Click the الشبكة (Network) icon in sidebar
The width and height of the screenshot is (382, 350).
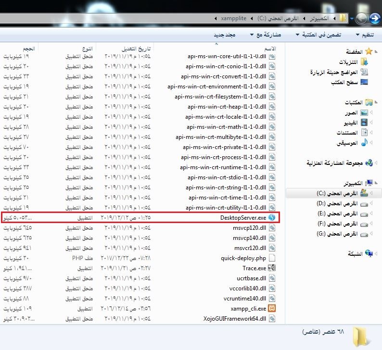coord(369,253)
